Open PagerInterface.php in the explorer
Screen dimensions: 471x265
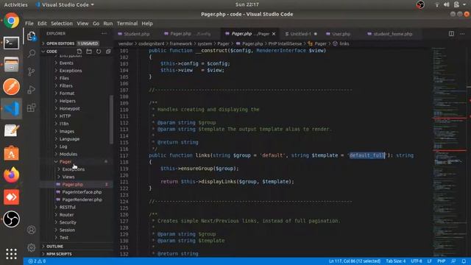tap(82, 192)
